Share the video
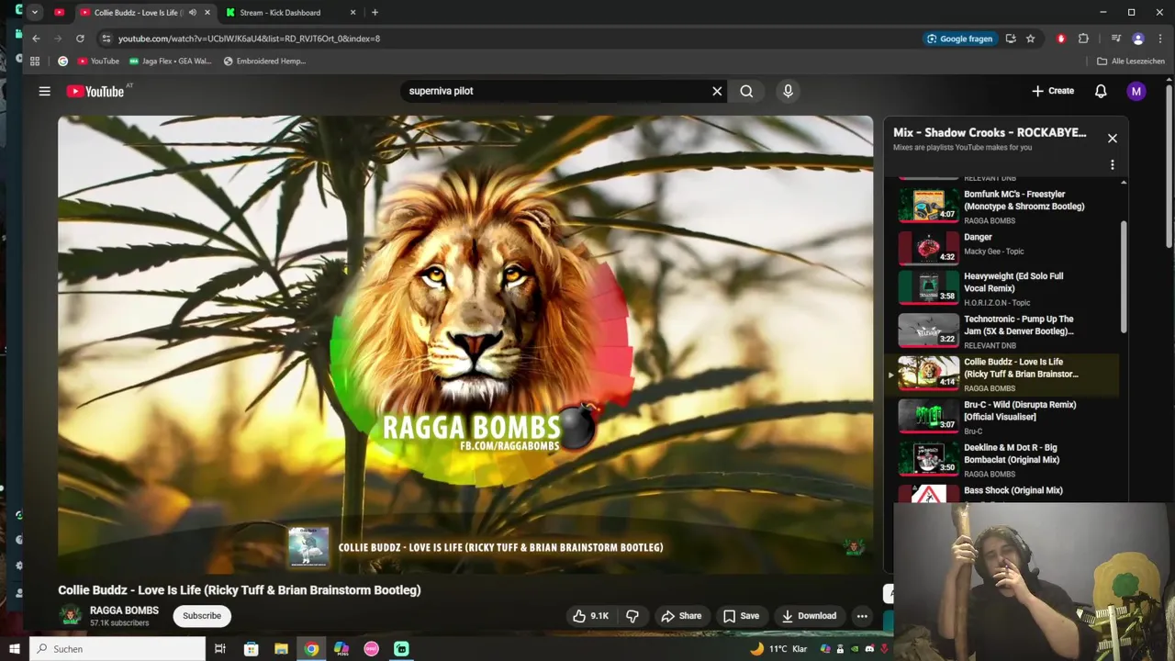 tap(681, 616)
